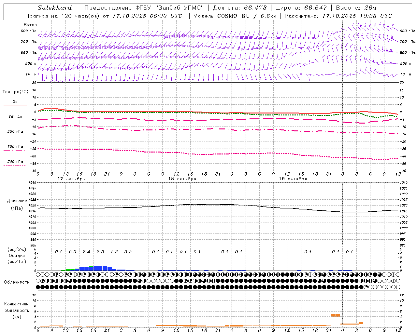Click the 3-hour precipitation value "0.2"
Viewport: 417px width, 333px height.
tap(128, 252)
